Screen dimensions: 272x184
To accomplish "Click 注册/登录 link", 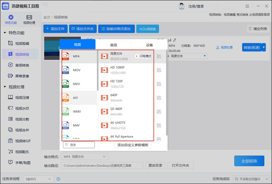I will pyautogui.click(x=196, y=6).
